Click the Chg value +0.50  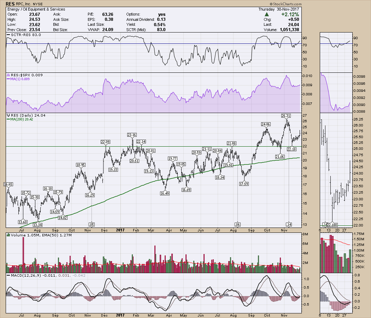coord(293,19)
